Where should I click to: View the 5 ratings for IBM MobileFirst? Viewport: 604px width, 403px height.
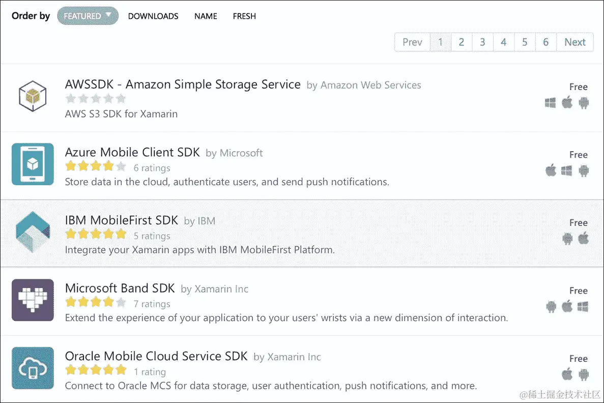152,236
